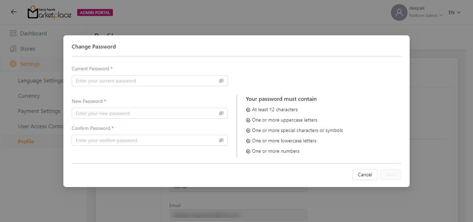
Task: Show the current password text
Action: (x=221, y=81)
